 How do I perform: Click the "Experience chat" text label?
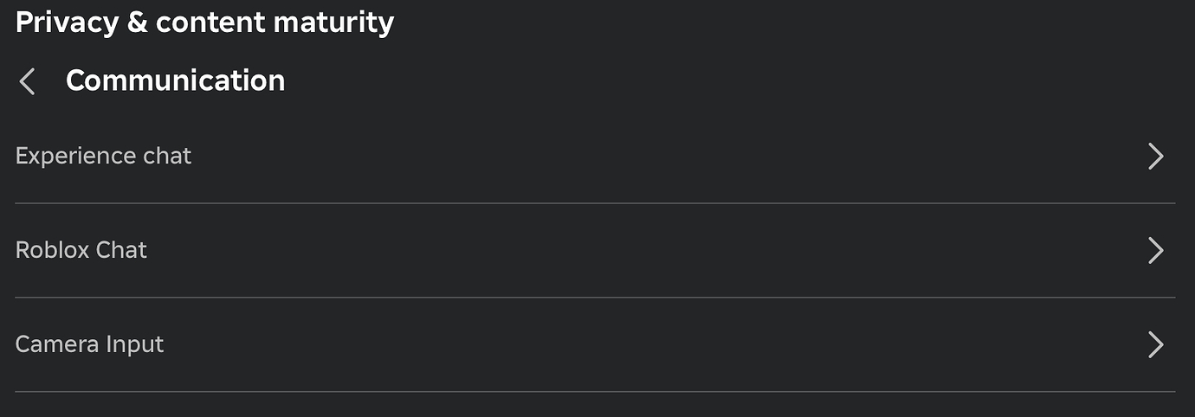(103, 157)
